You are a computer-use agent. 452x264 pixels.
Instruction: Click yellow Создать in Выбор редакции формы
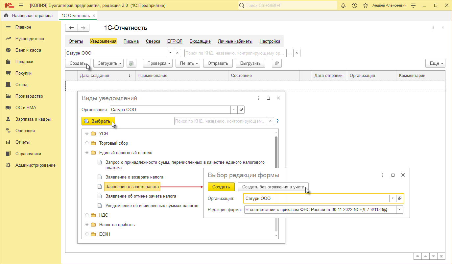coord(221,187)
